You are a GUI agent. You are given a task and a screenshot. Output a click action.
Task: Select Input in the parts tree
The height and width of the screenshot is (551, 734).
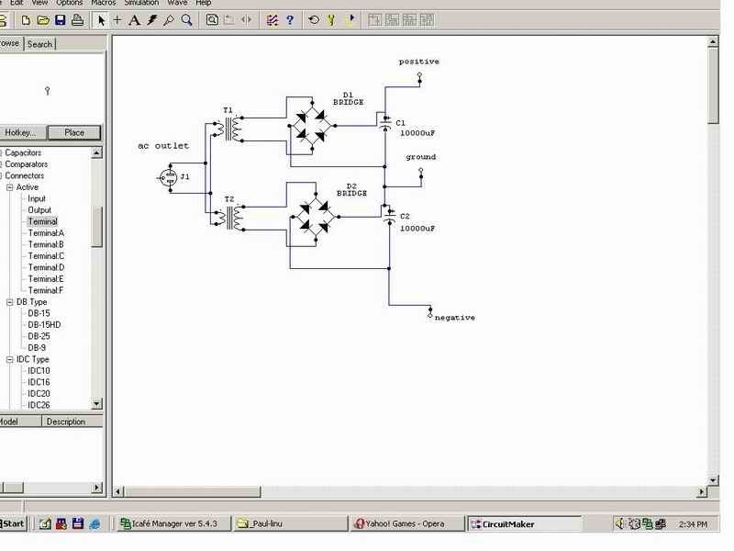click(37, 198)
